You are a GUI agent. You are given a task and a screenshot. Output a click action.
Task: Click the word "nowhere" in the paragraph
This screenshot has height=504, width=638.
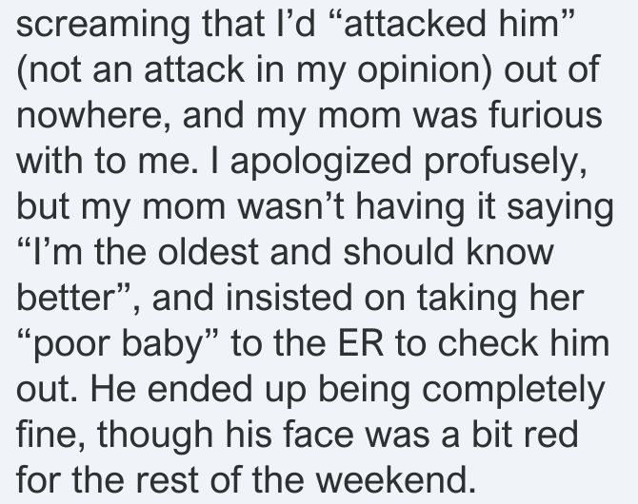click(x=89, y=115)
